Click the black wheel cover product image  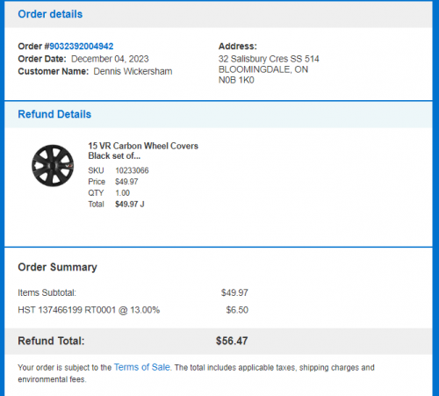(53, 165)
